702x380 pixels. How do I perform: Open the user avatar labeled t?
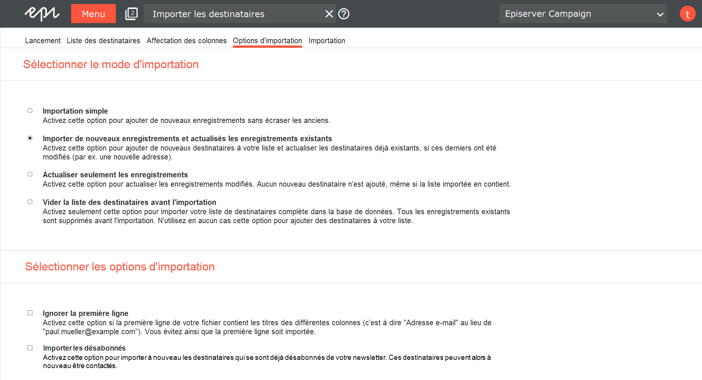687,14
